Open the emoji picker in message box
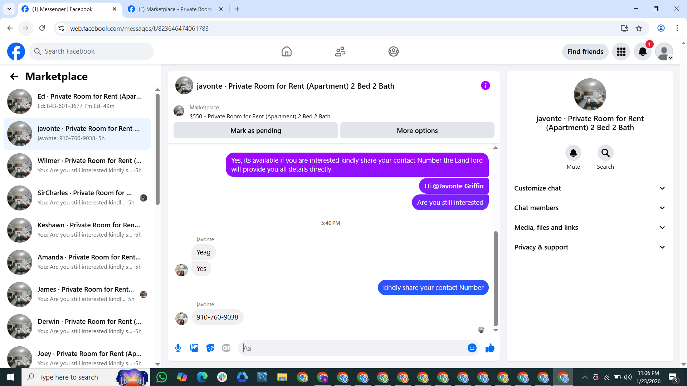Screen dimensions: 687x386 pos(472,348)
